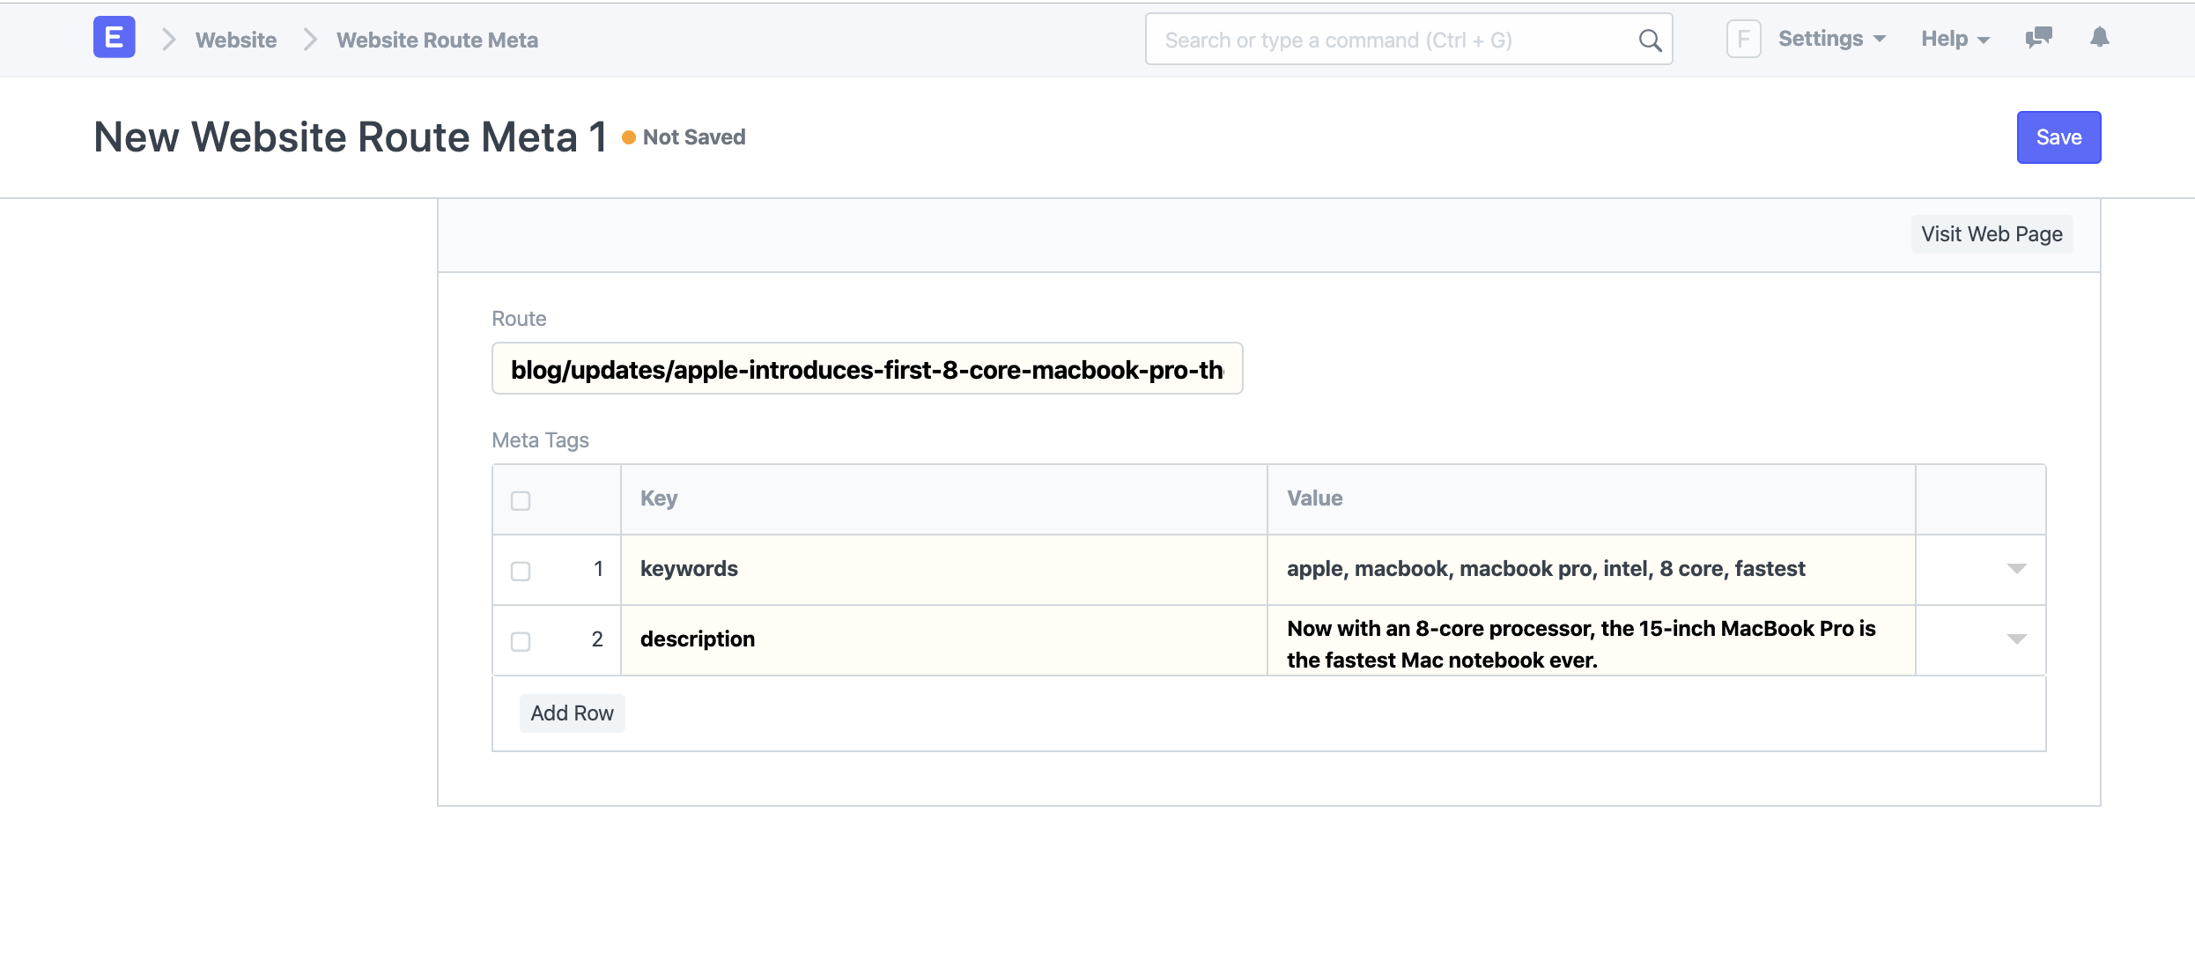Click Visit Web Page button
This screenshot has width=2195, height=960.
click(1991, 234)
